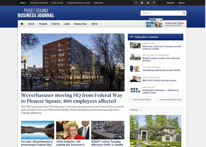Read Biotech sector crosses into unknown territory
This screenshot has height=147, width=206.
tap(161, 59)
